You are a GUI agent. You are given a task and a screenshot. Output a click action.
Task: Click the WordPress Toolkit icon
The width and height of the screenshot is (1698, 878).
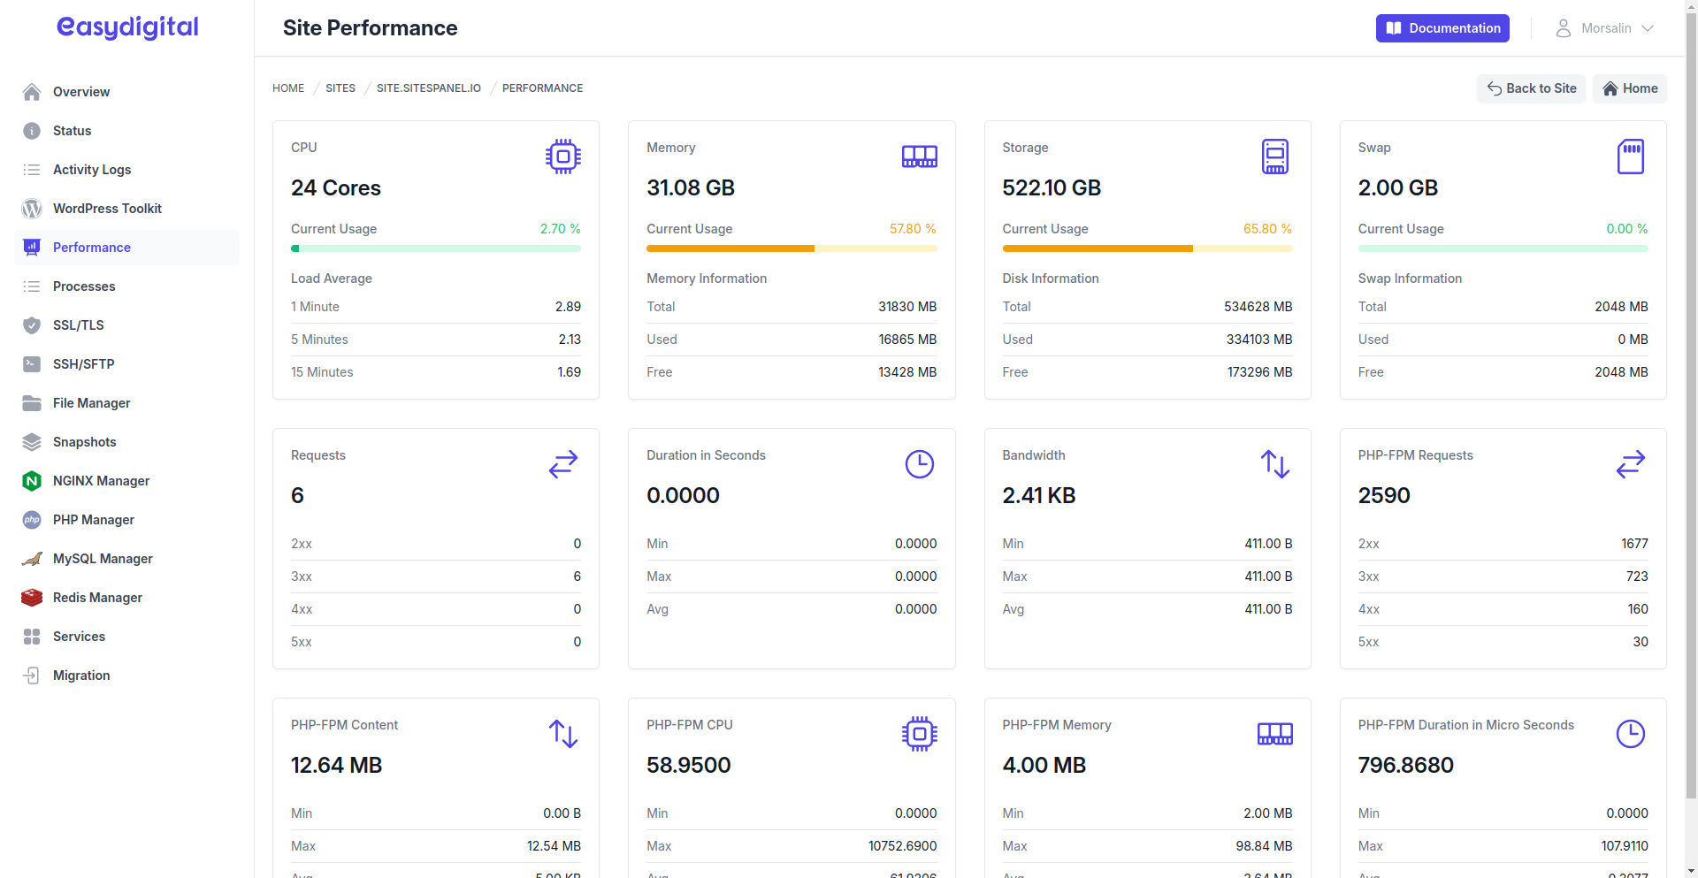32,209
